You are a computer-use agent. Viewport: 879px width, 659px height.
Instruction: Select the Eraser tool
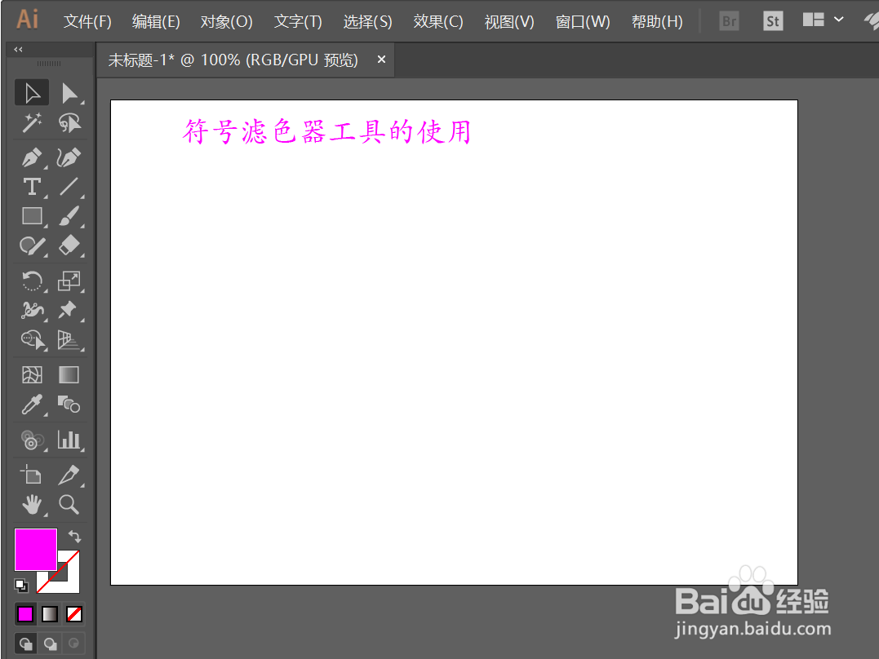pos(69,246)
